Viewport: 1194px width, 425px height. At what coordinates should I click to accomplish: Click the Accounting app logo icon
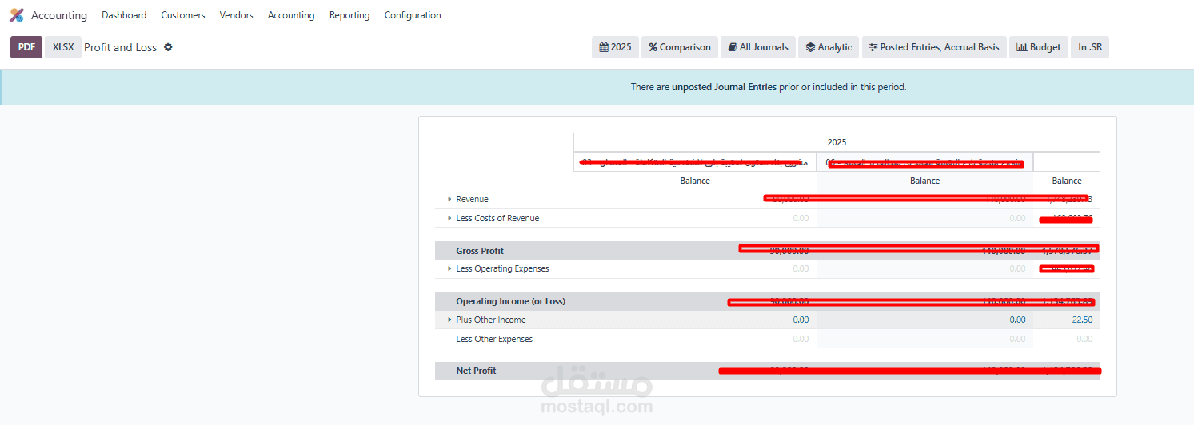click(x=17, y=15)
